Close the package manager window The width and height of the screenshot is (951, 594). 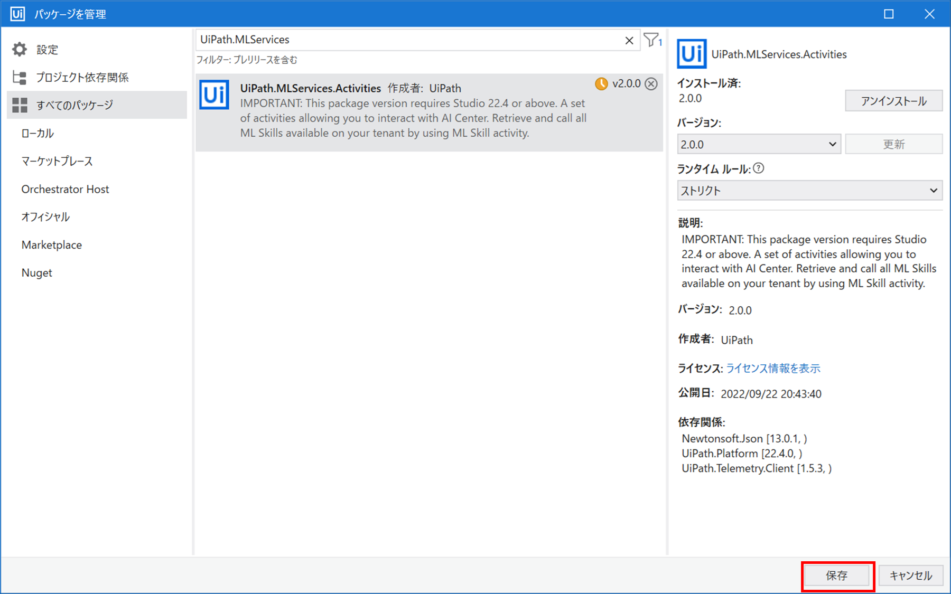click(929, 14)
